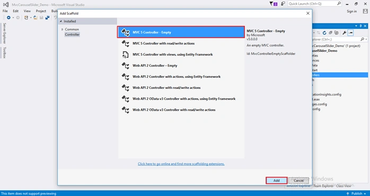Screen dimensions: 370x196
Task: Click the Sync with Active Document arrows icon
Action: pyautogui.click(x=319, y=33)
